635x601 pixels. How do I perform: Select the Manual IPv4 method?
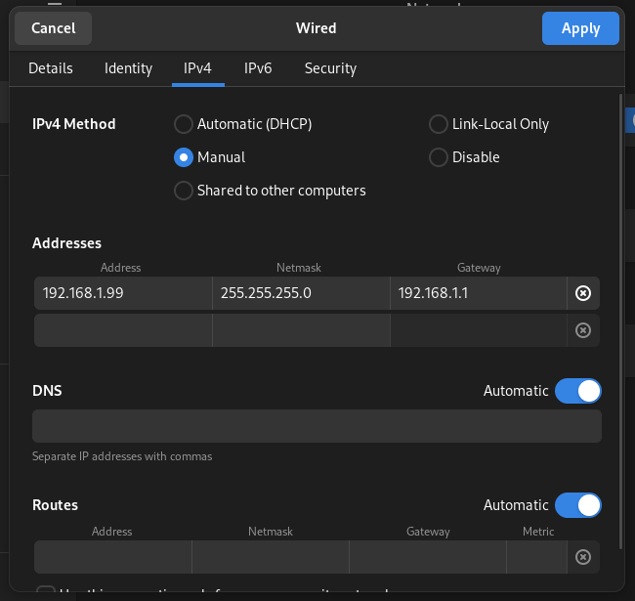click(x=209, y=157)
